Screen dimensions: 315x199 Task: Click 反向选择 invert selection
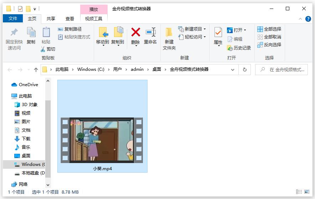[x=269, y=45]
